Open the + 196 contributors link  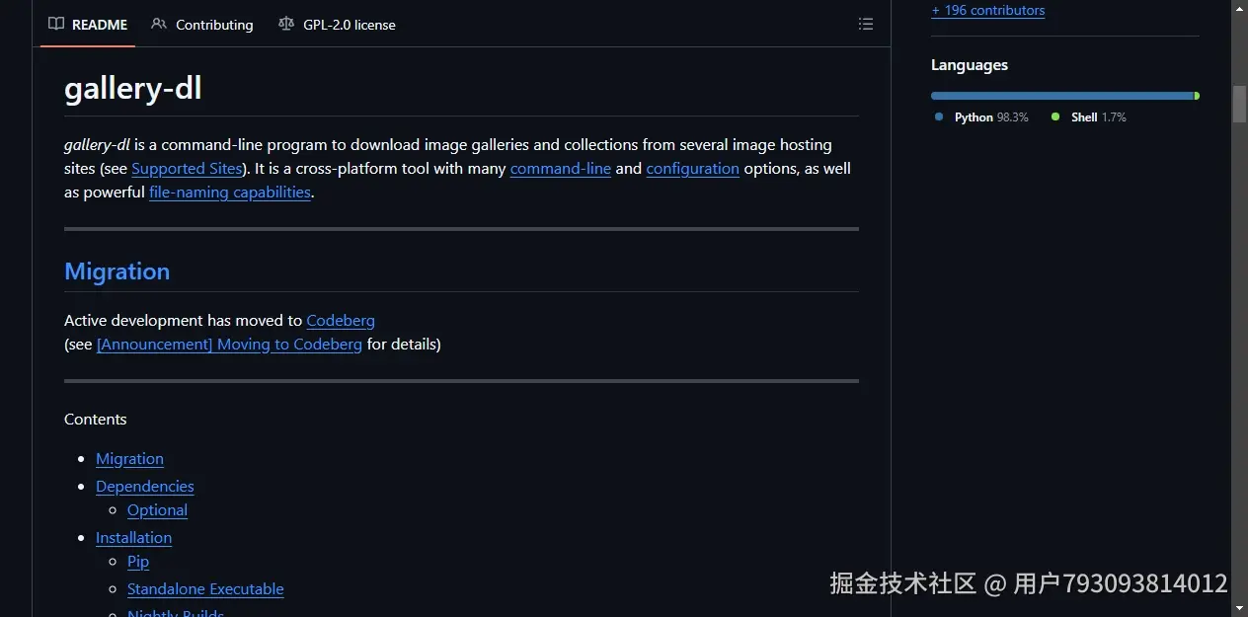click(987, 10)
